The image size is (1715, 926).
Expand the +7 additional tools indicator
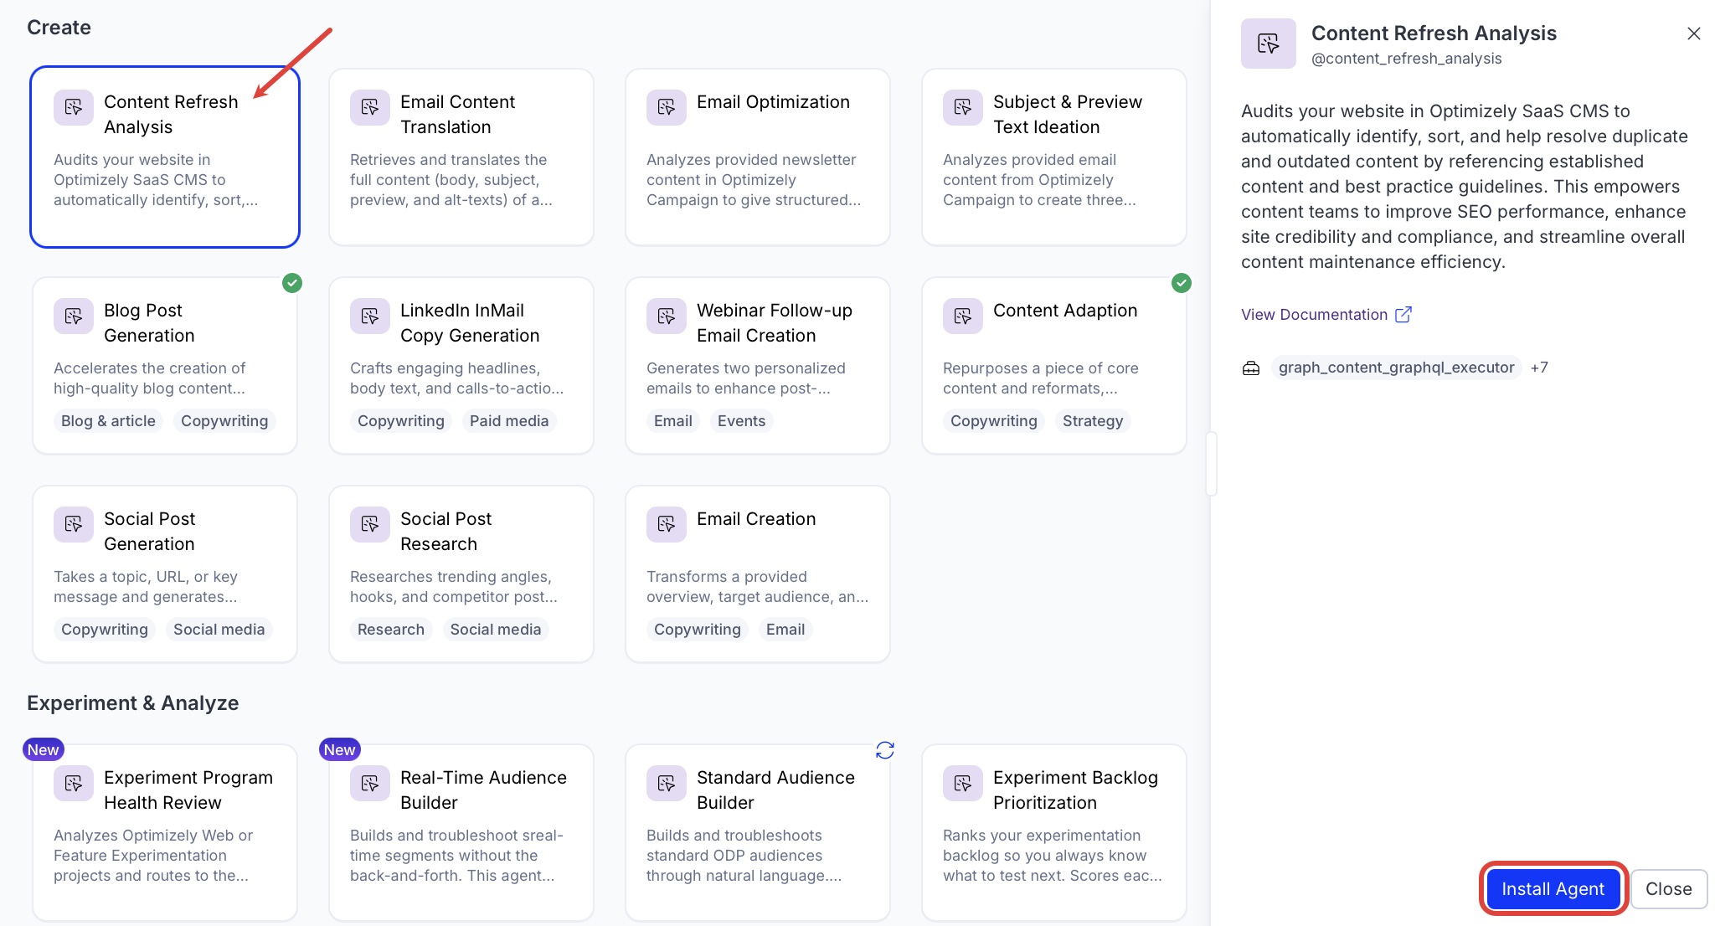tap(1539, 368)
